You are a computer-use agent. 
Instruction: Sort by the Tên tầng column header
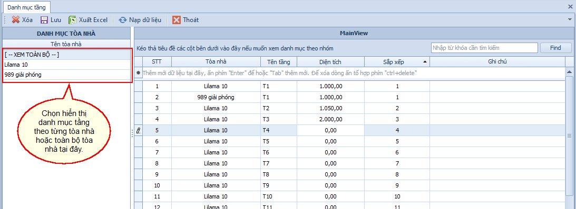pos(279,62)
